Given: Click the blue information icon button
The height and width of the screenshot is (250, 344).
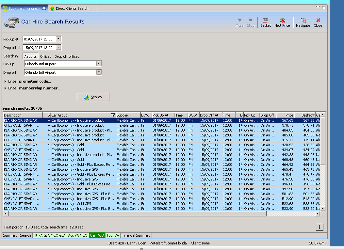Looking at the screenshot, I should [319, 227].
